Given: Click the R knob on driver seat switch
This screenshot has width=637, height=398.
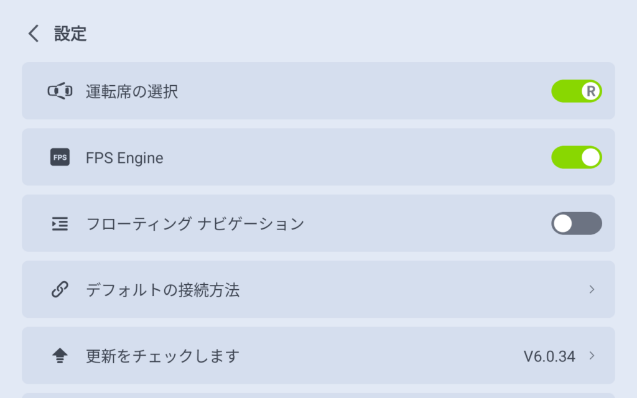Looking at the screenshot, I should pos(591,91).
